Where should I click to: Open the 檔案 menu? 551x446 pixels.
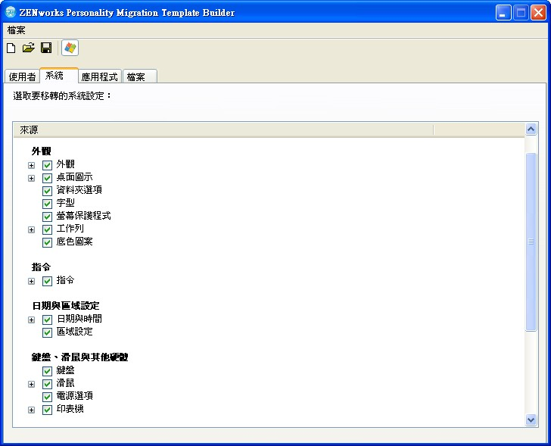16,30
